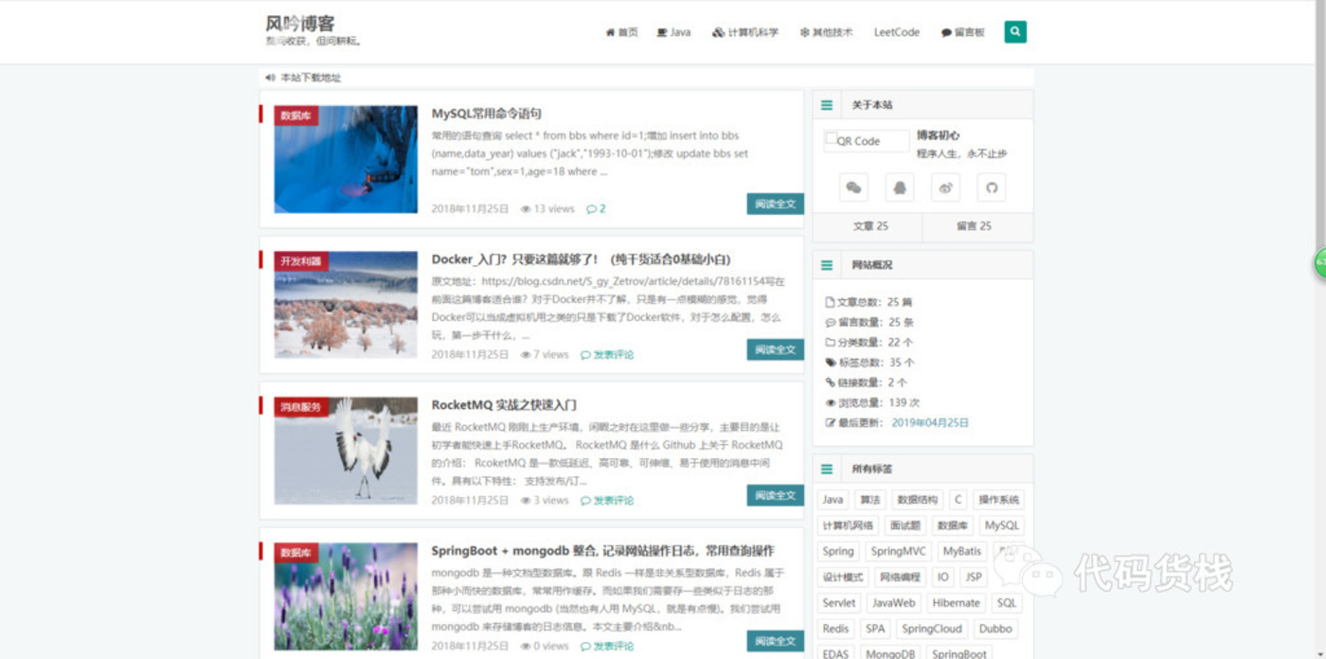The height and width of the screenshot is (659, 1326).
Task: Select the MySQL tag
Action: coord(1001,525)
